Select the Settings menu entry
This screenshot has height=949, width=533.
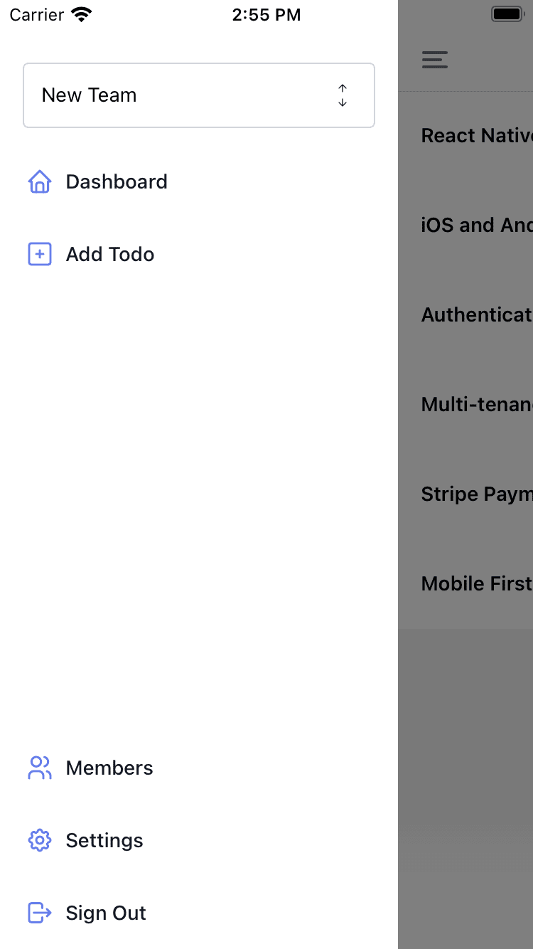[104, 840]
